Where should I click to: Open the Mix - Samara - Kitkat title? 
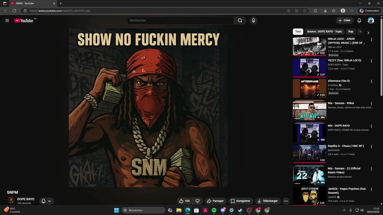point(341,103)
